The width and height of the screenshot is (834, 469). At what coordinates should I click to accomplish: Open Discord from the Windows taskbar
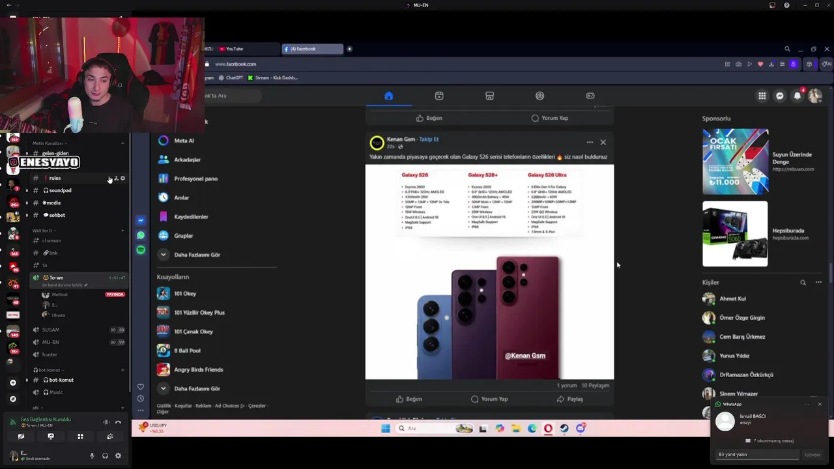point(581,428)
